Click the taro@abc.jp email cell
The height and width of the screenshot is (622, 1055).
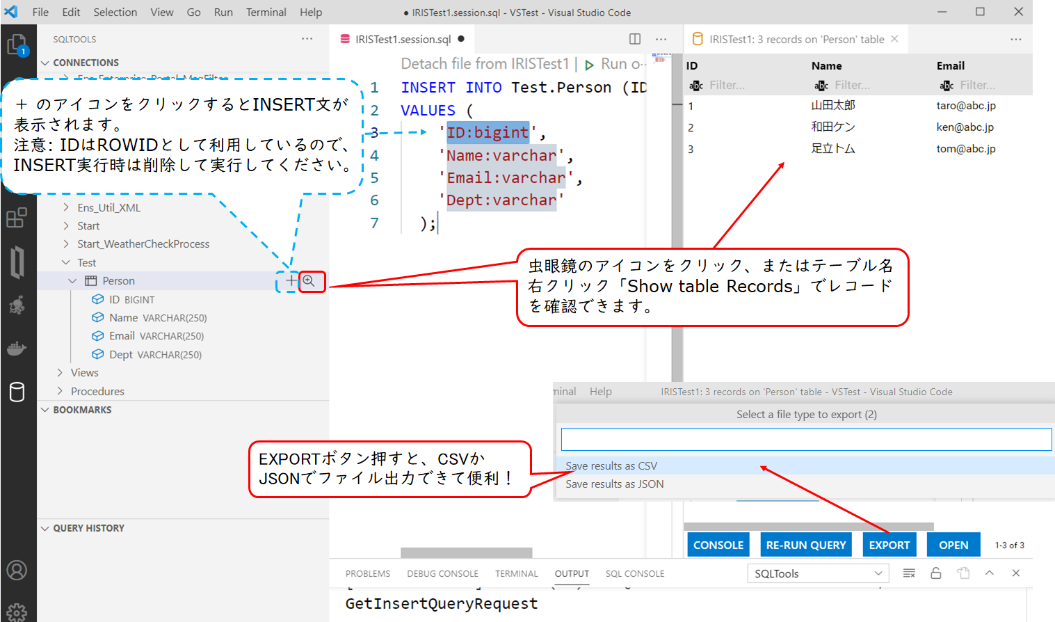966,106
